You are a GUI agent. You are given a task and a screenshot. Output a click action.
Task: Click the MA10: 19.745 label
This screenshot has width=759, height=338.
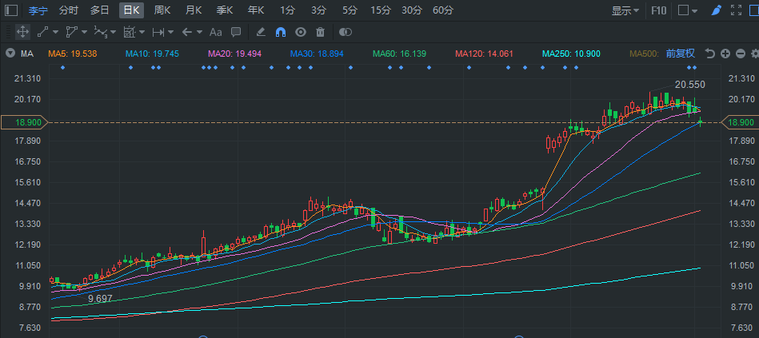click(152, 54)
